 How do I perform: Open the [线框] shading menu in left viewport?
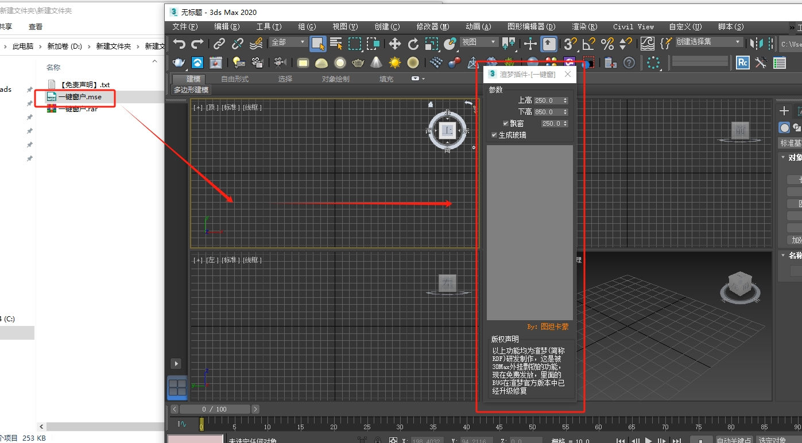point(252,260)
